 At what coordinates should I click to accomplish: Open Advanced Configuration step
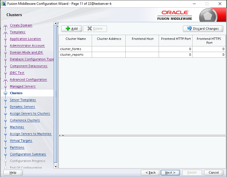28,79
